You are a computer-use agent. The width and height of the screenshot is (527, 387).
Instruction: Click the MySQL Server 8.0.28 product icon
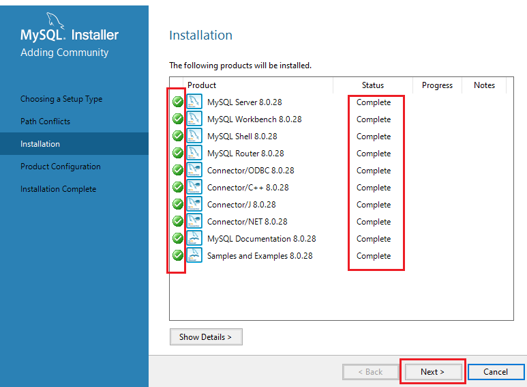(194, 102)
